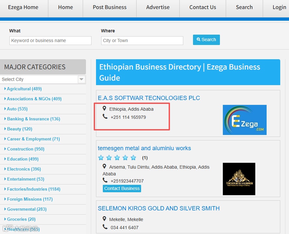The image size is (289, 234).
Task: Click the first rating star for temesgen
Action: click(x=101, y=158)
